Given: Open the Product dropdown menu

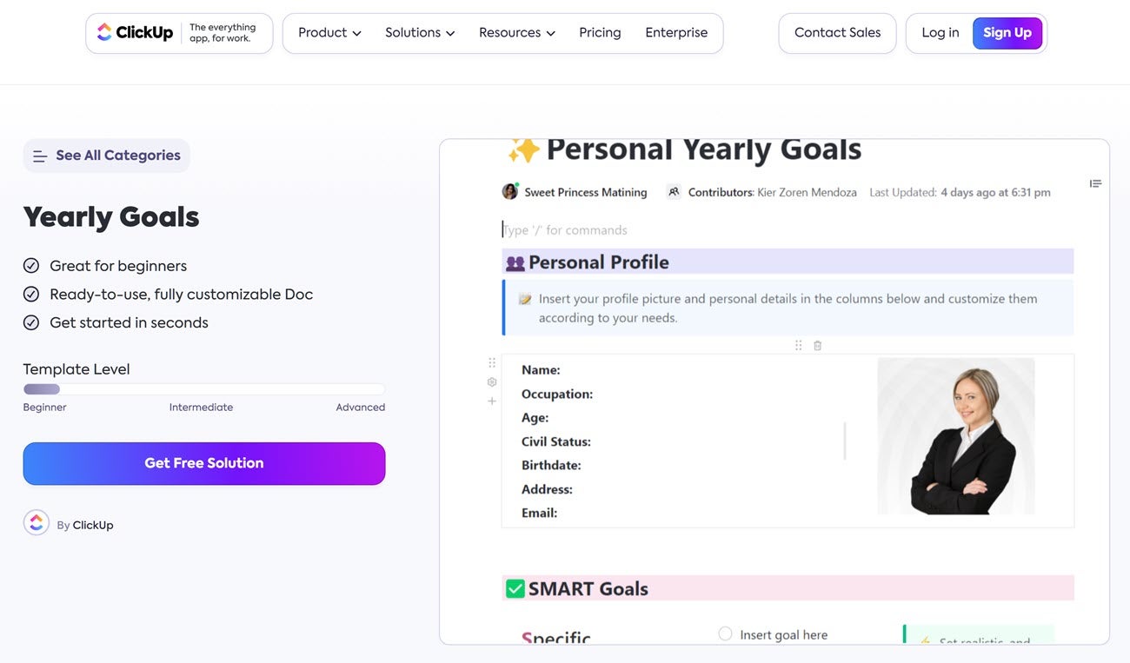Looking at the screenshot, I should (329, 33).
